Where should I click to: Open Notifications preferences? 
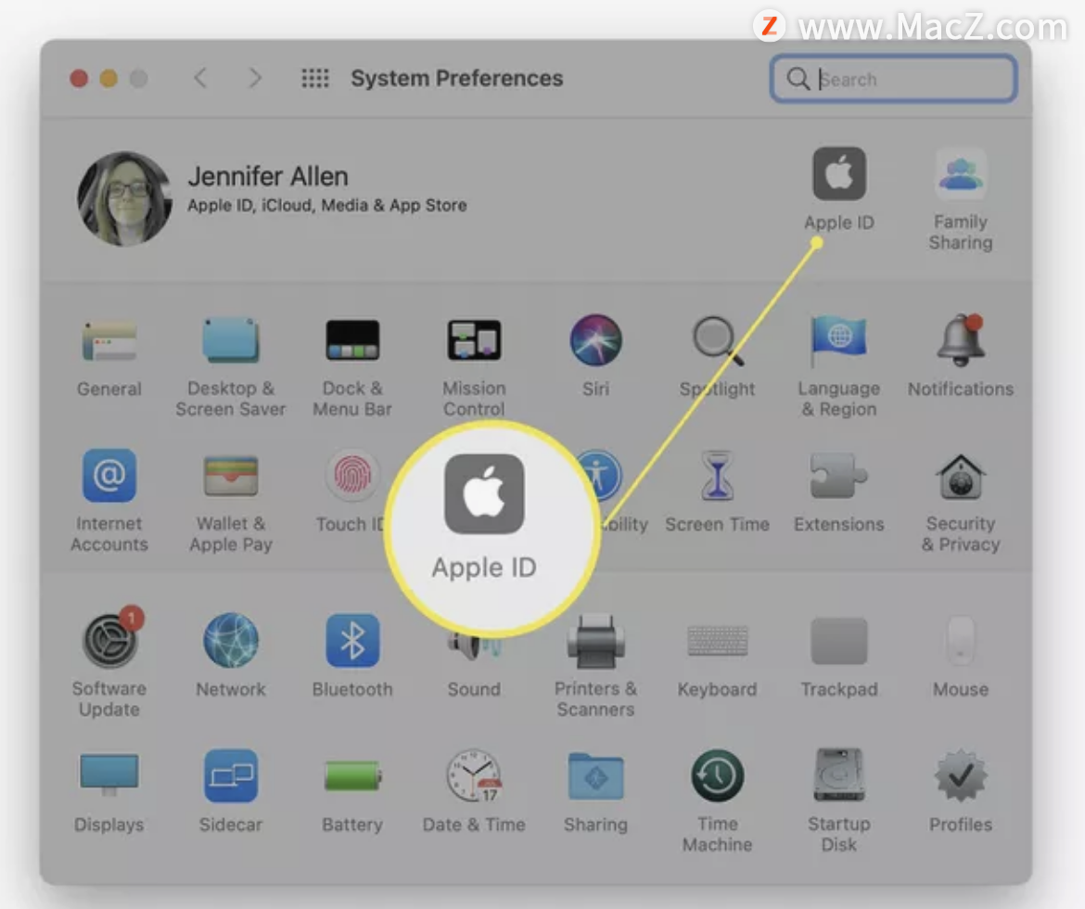coord(961,339)
